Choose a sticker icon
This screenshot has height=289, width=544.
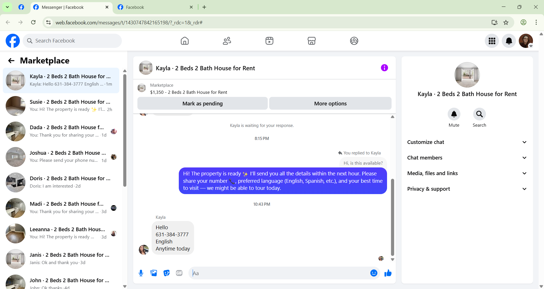point(167,273)
